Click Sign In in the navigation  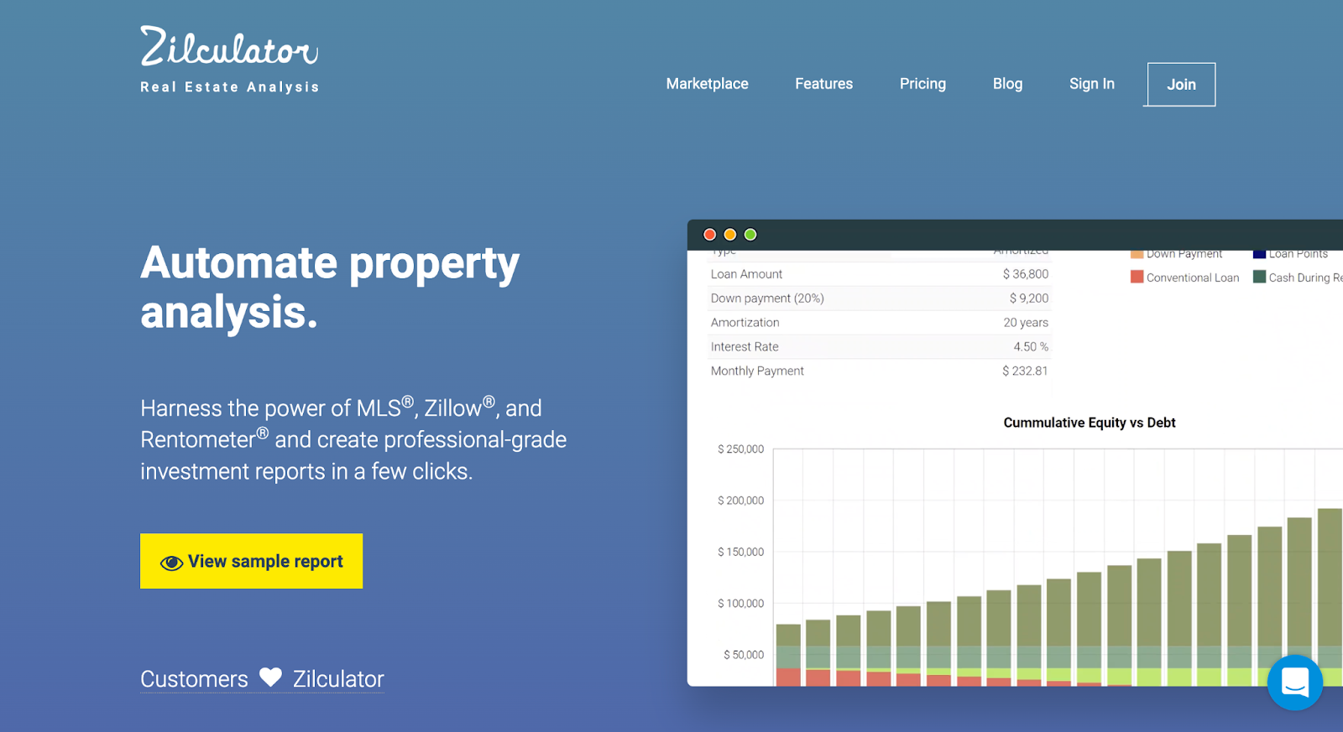tap(1091, 84)
